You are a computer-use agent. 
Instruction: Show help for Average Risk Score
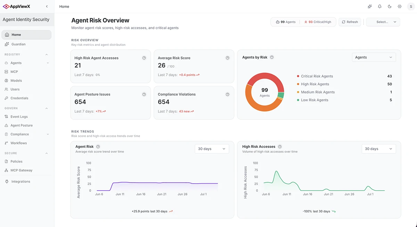[228, 58]
